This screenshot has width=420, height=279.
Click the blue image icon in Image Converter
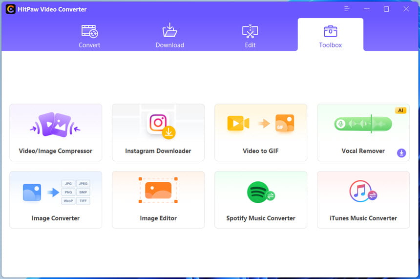[32, 192]
